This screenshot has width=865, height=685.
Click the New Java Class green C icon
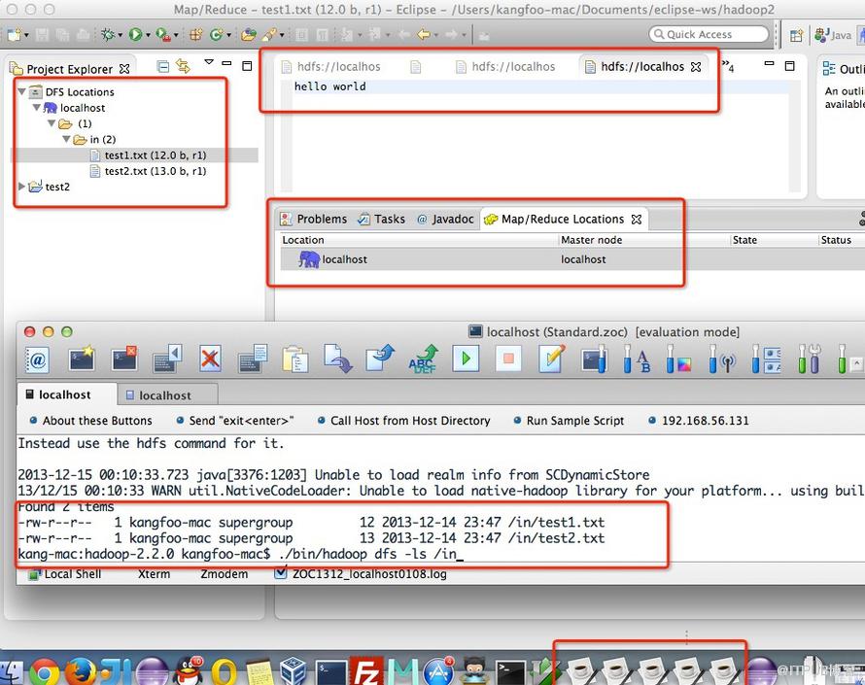coord(216,35)
